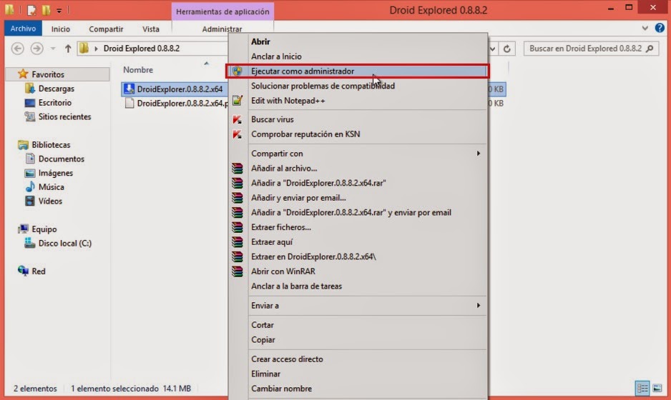Screen dimensions: 671x400
Task: Click the Disco local (C:) drive icon
Action: pos(29,243)
